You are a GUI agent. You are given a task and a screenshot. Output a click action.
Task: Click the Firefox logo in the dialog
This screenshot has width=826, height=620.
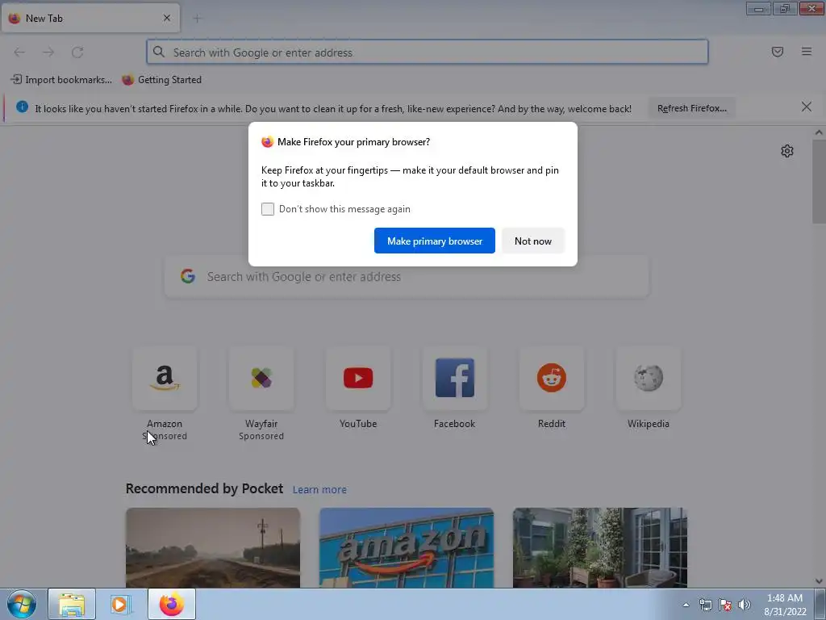coord(268,142)
